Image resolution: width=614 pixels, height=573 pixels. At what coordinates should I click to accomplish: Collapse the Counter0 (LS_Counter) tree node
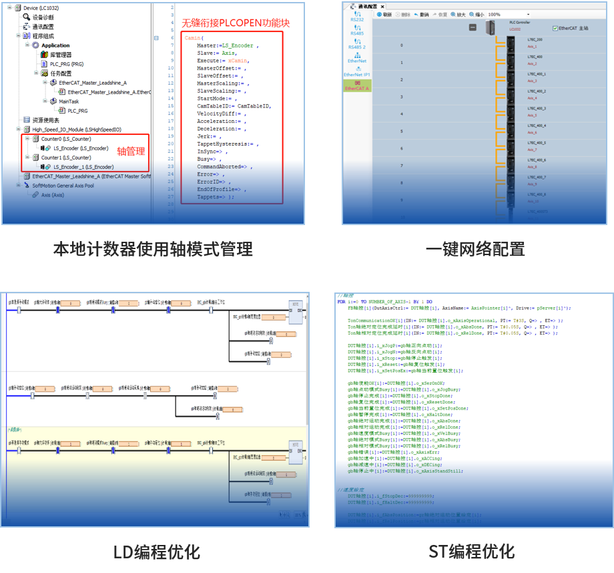[26, 139]
